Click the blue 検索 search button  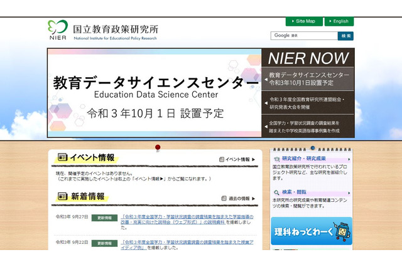point(345,36)
